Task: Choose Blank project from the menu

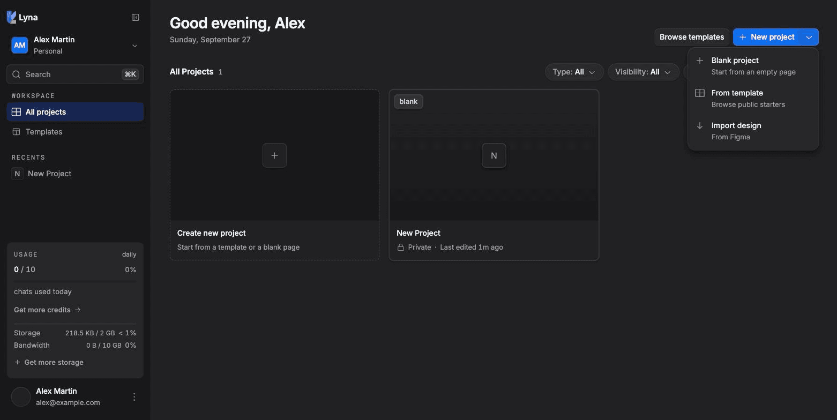Action: (753, 66)
